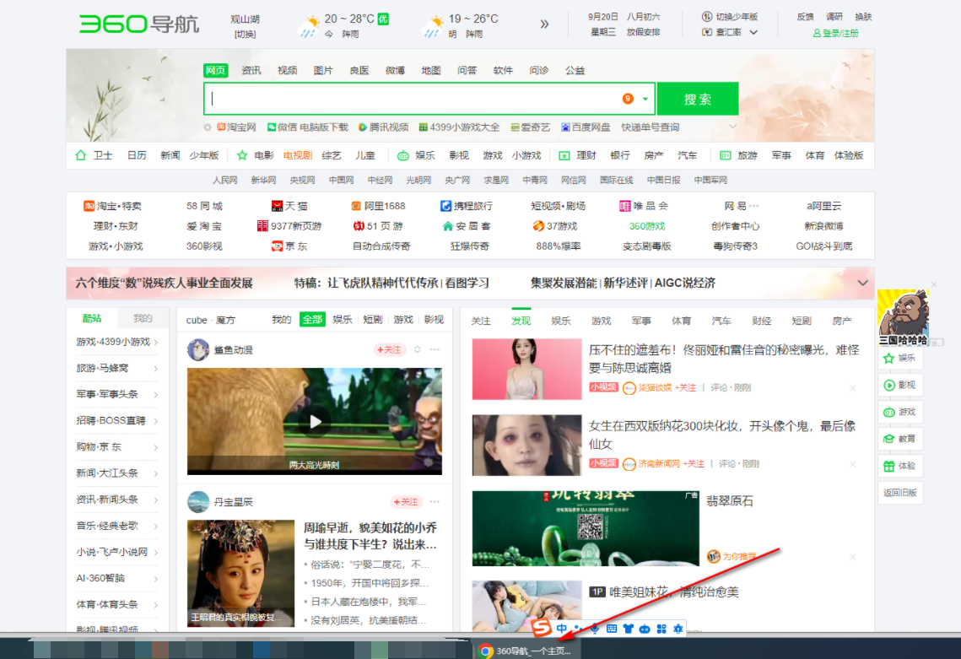Image resolution: width=961 pixels, height=659 pixels.
Task: Click the 理财 icon in navigation bar
Action: point(564,156)
